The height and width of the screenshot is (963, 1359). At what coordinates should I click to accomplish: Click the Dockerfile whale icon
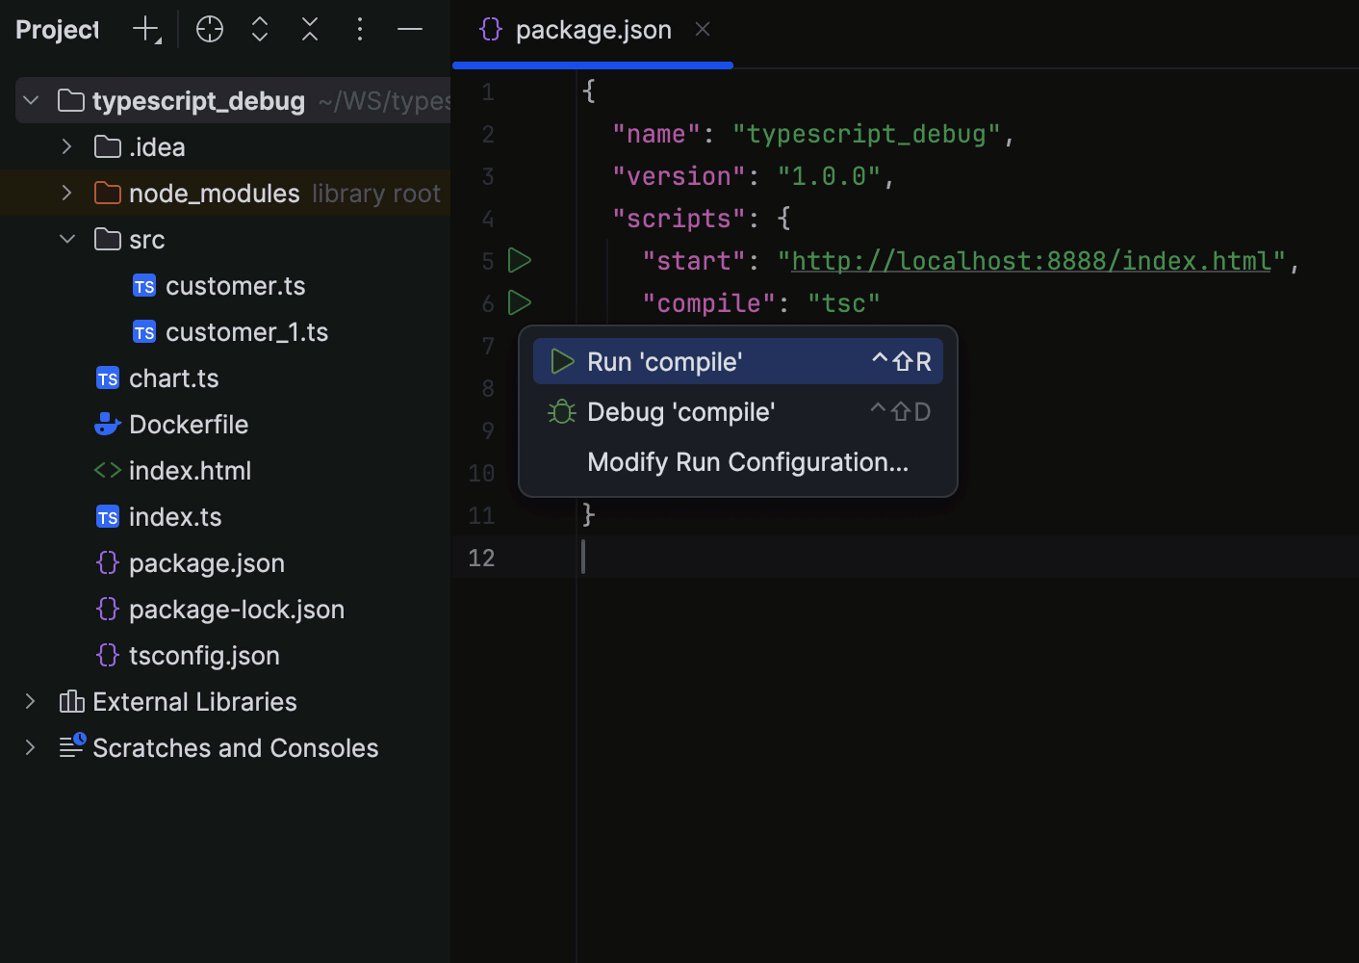(108, 425)
